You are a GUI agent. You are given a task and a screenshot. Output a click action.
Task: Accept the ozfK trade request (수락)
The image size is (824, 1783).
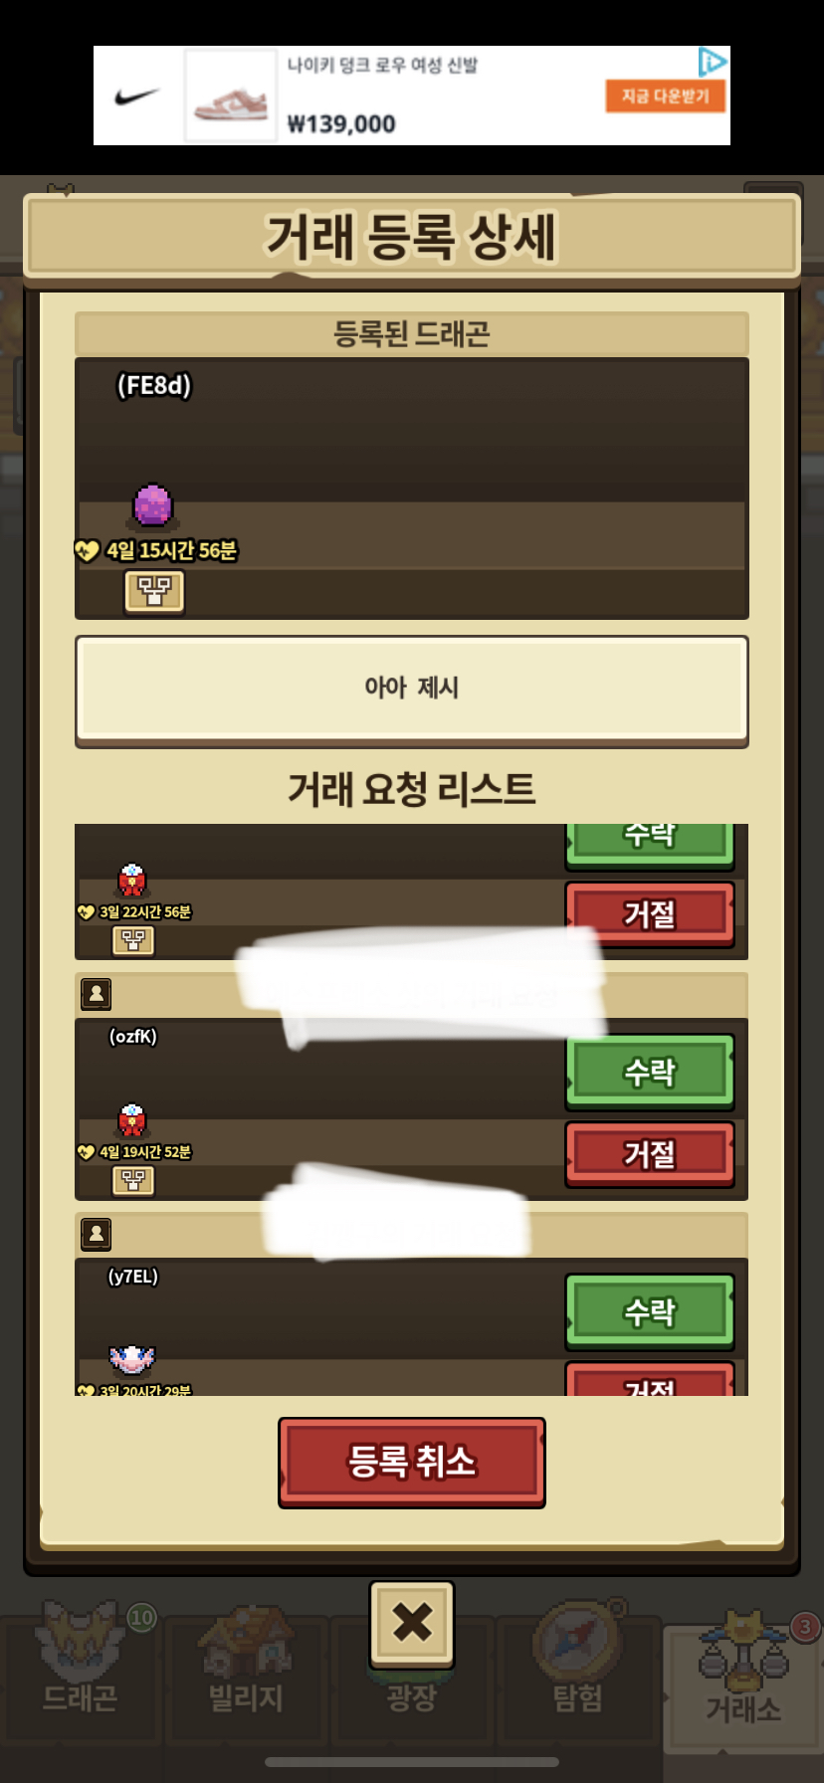pyautogui.click(x=650, y=1072)
